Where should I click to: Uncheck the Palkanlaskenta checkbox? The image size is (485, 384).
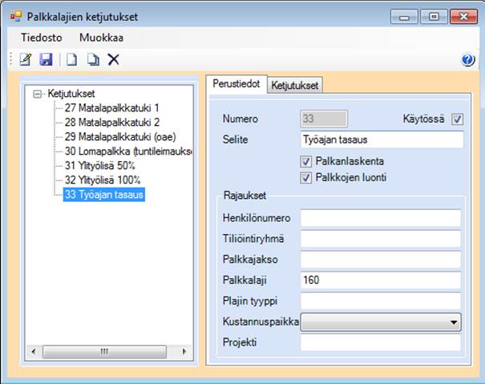pos(306,161)
